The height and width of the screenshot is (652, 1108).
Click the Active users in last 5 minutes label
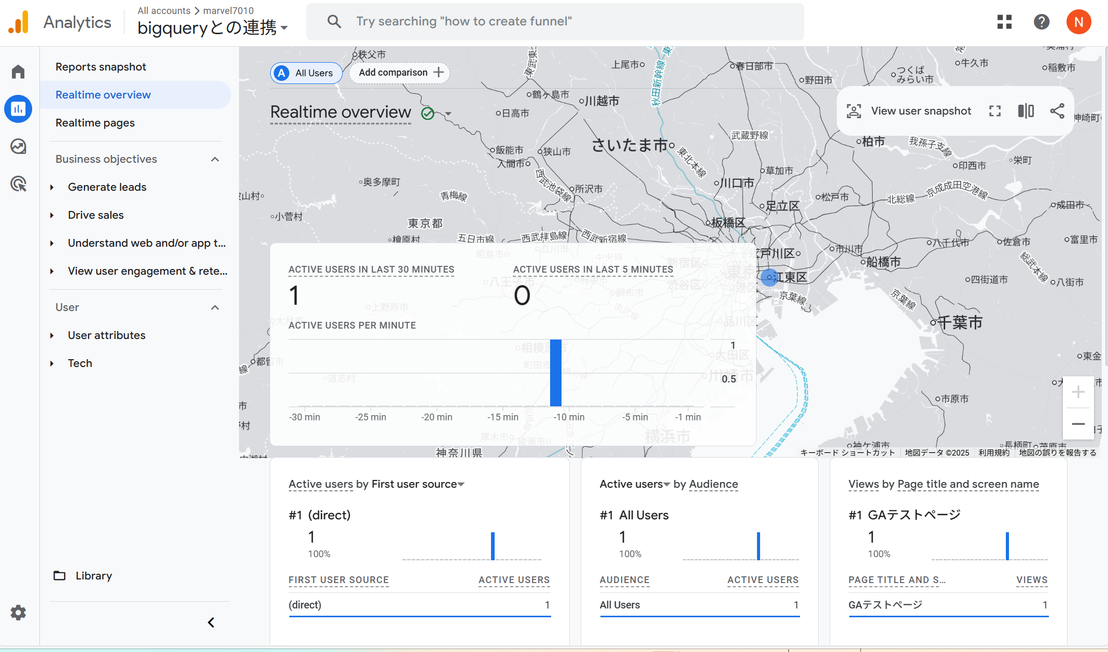(593, 270)
